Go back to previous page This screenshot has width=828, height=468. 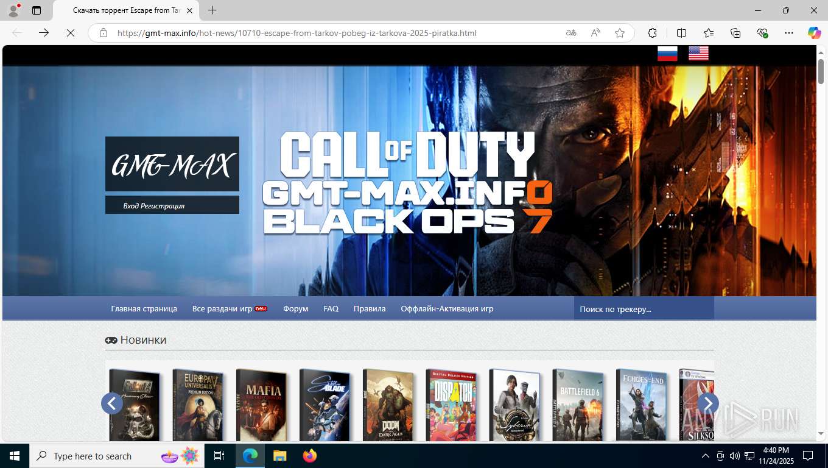pyautogui.click(x=17, y=33)
